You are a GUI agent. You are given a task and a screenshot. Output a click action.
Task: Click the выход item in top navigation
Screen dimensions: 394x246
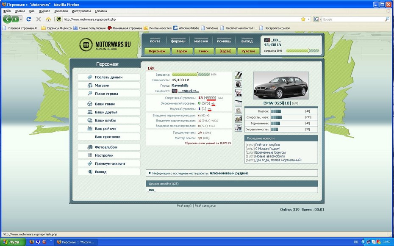coord(247,41)
